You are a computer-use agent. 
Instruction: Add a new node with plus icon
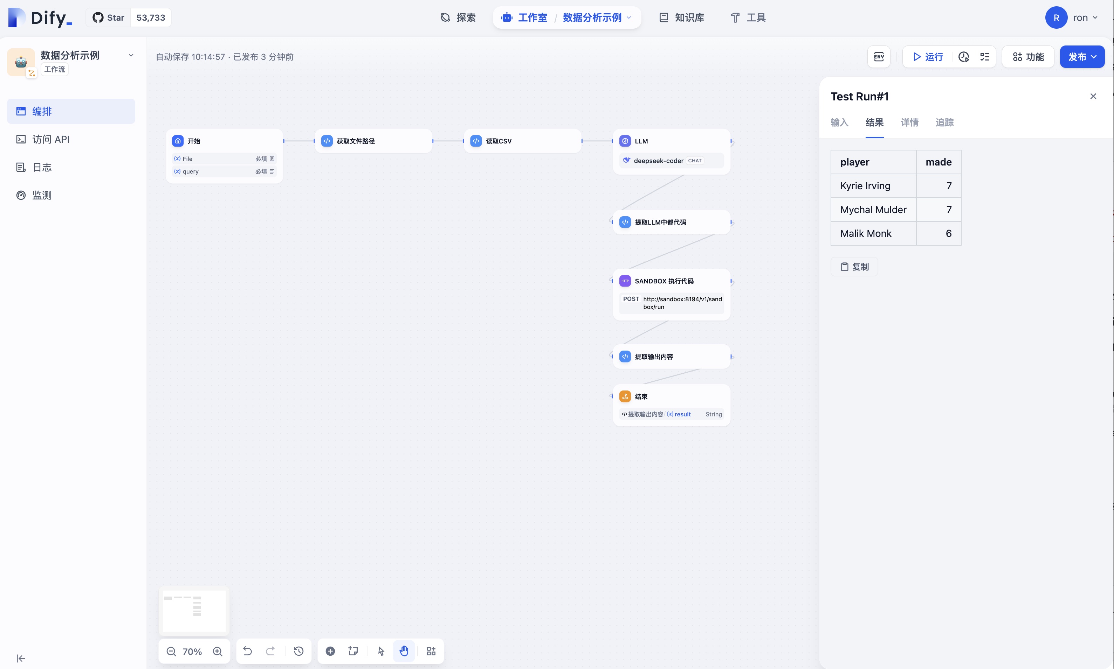pyautogui.click(x=330, y=651)
